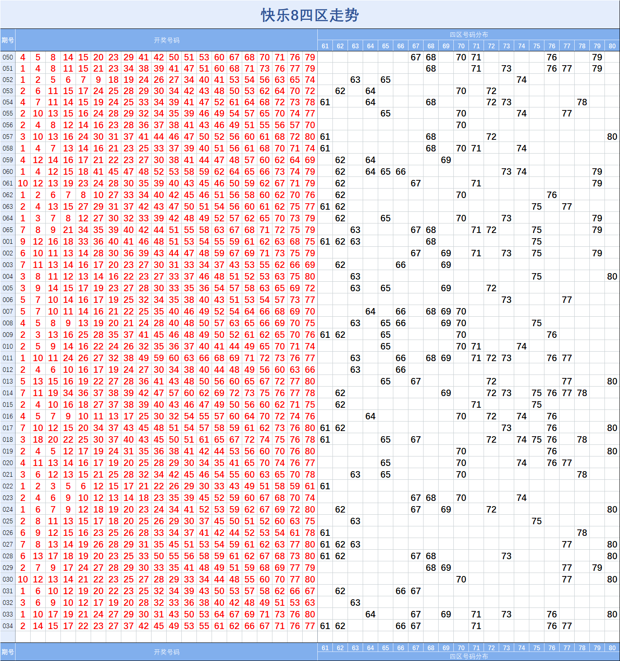Screen dimensions: 620x661
Task: Select the black 78 in row 014
Action: [582, 393]
